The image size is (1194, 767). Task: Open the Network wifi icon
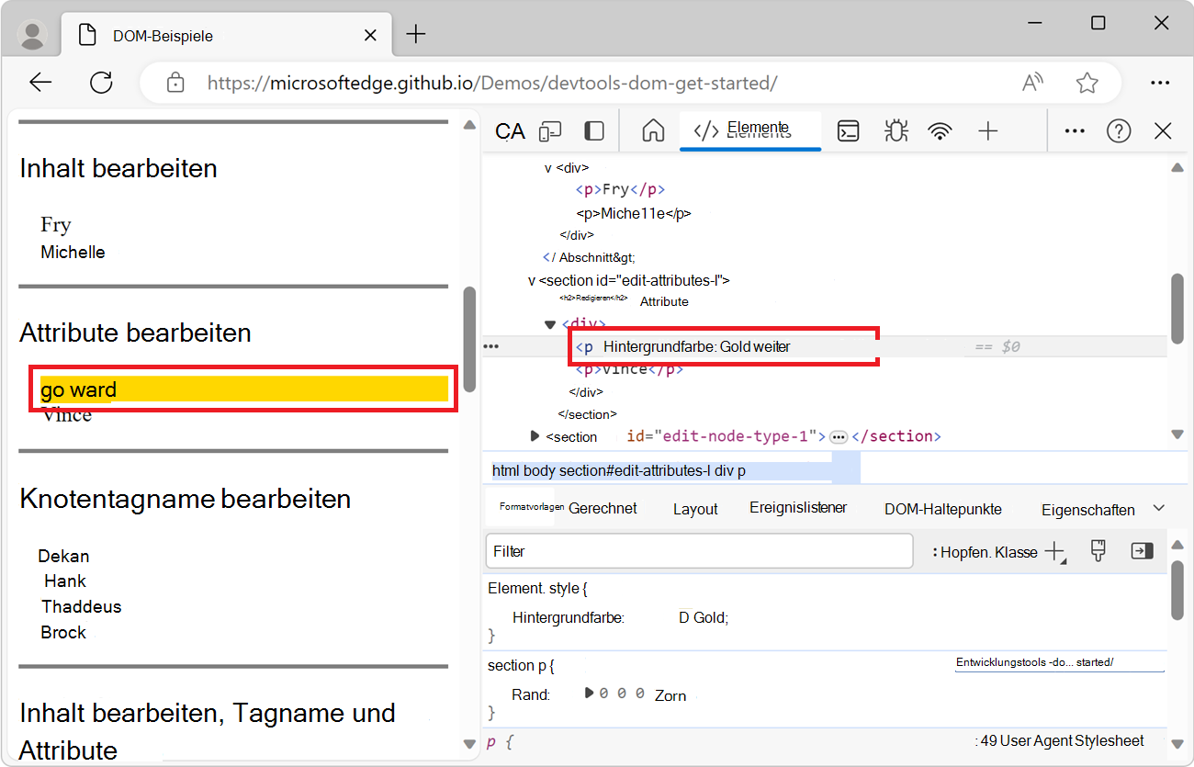point(940,131)
